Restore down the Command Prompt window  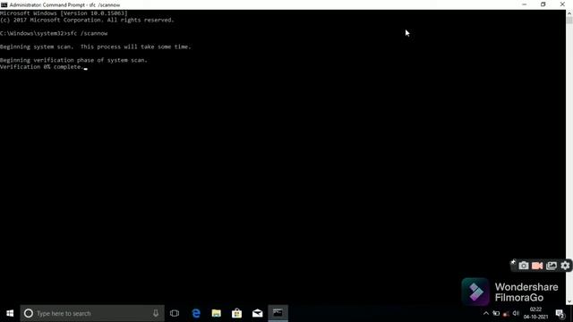click(543, 4)
